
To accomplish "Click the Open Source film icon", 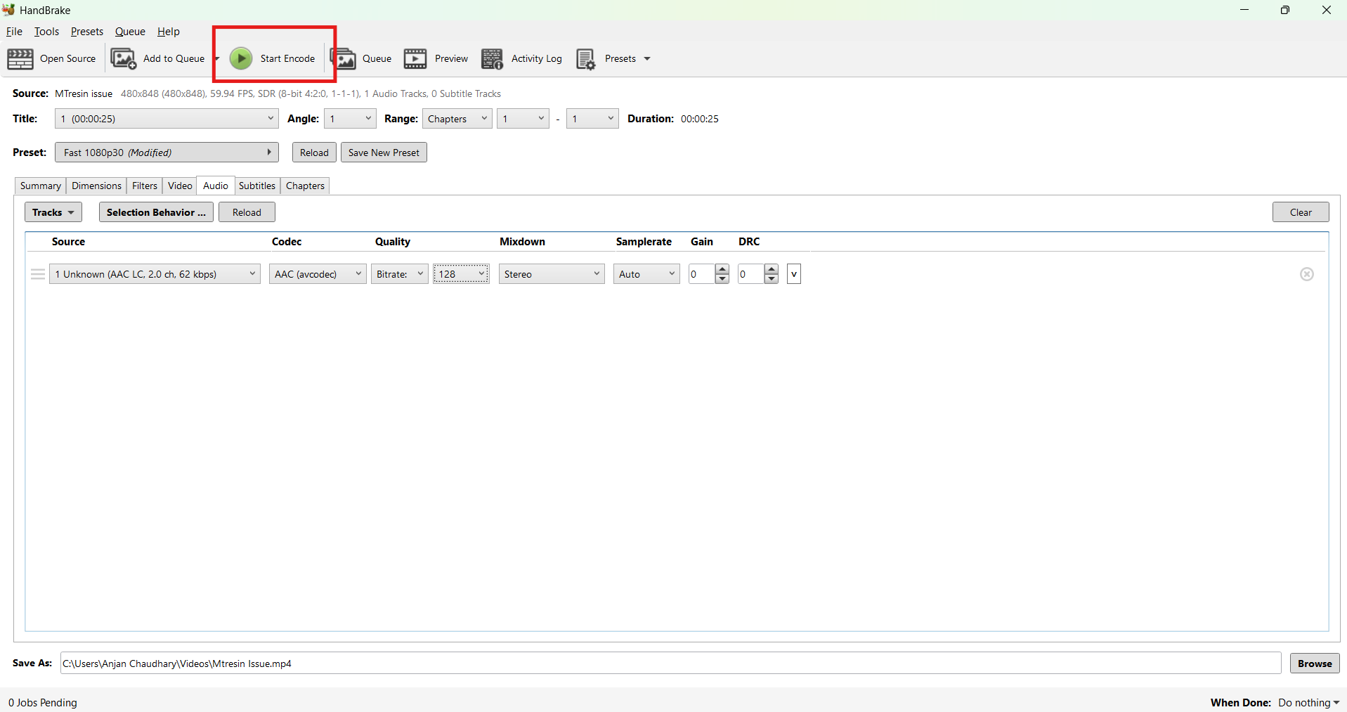I will coord(20,59).
